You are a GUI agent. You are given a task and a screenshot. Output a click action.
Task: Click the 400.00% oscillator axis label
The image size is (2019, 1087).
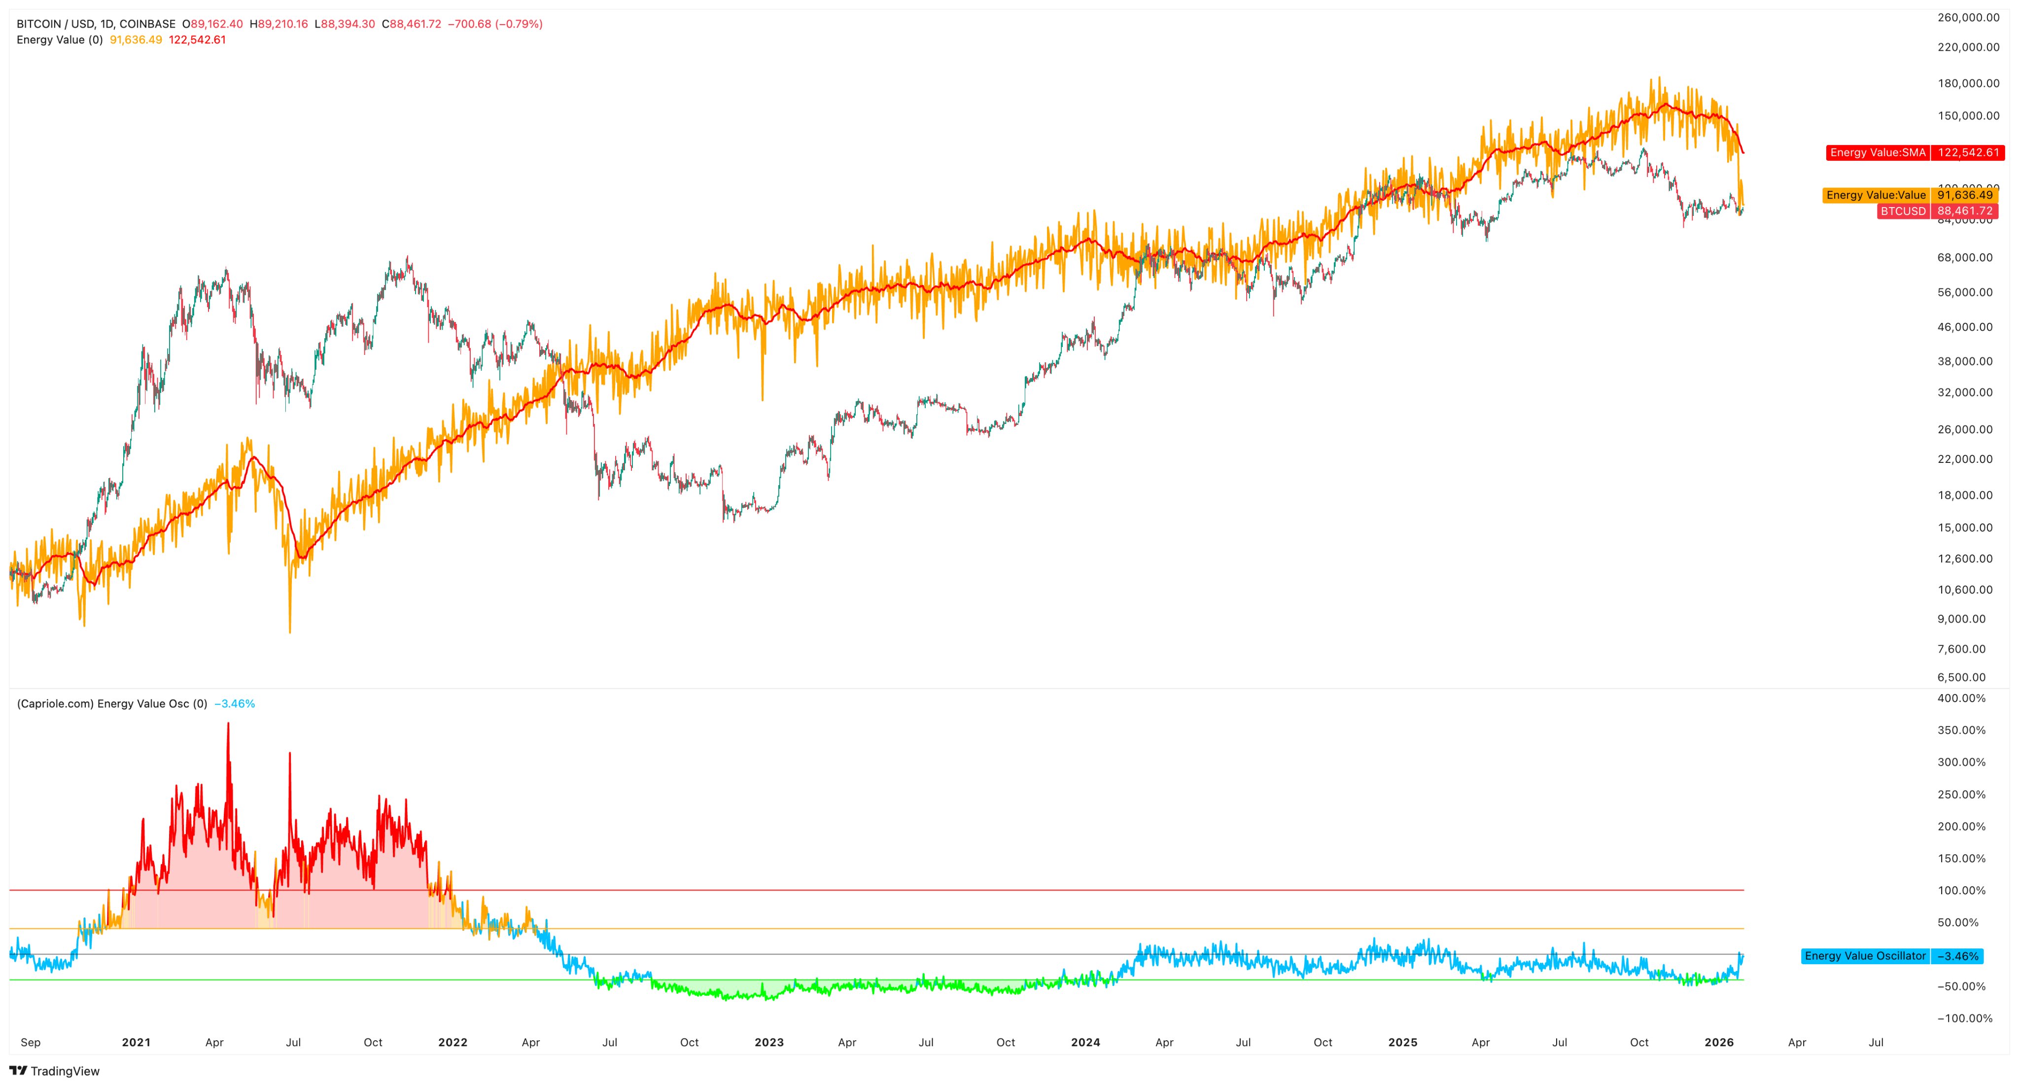pos(1962,698)
